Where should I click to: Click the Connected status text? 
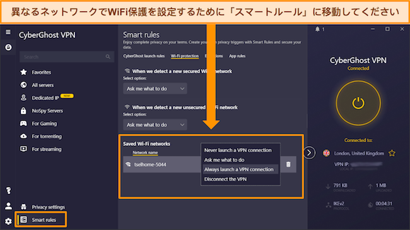pyautogui.click(x=358, y=68)
